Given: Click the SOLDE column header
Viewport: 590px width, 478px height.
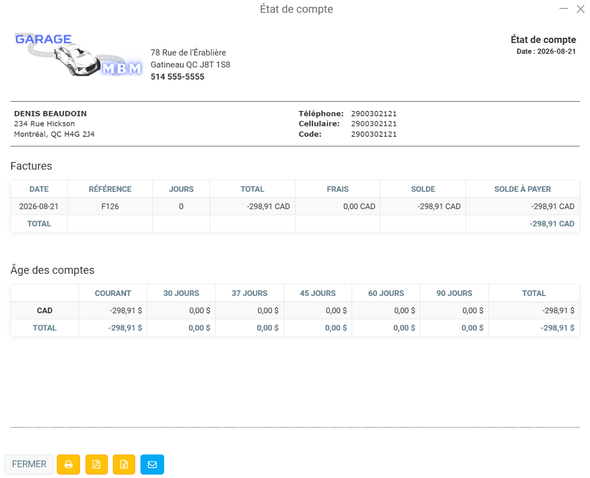Looking at the screenshot, I should click(x=423, y=189).
